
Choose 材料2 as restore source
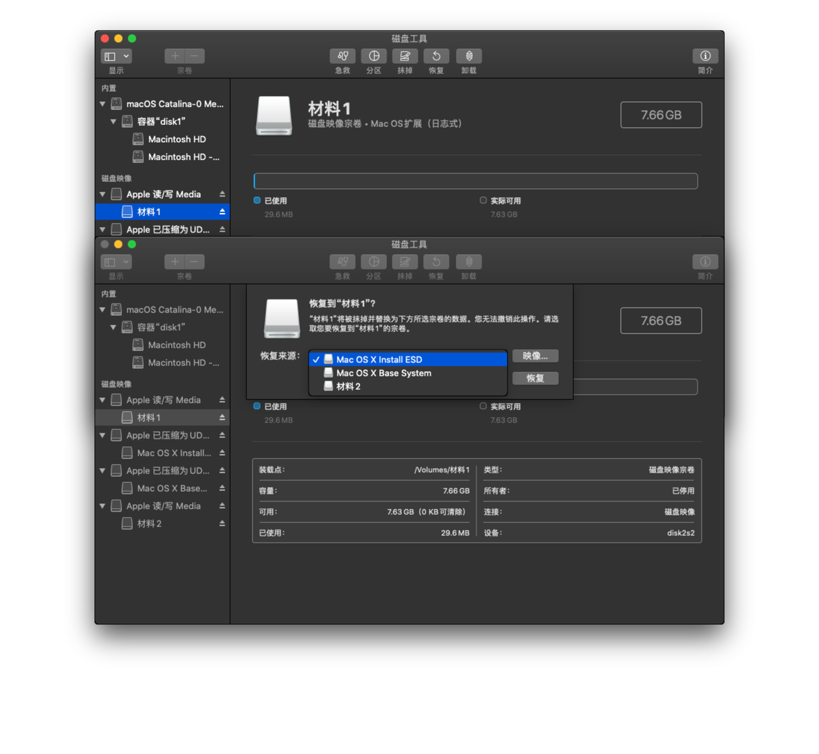point(408,387)
